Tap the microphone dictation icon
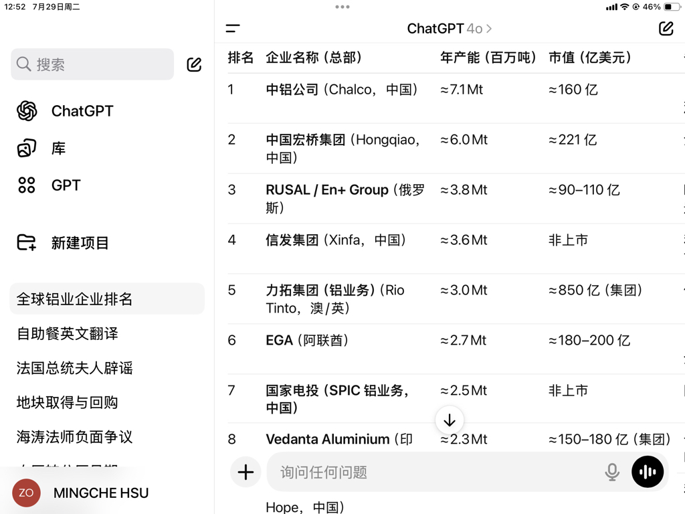 click(612, 472)
